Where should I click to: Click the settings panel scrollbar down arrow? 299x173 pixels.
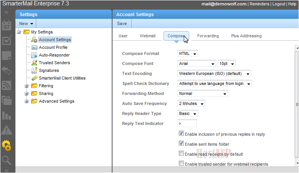[x=297, y=163]
